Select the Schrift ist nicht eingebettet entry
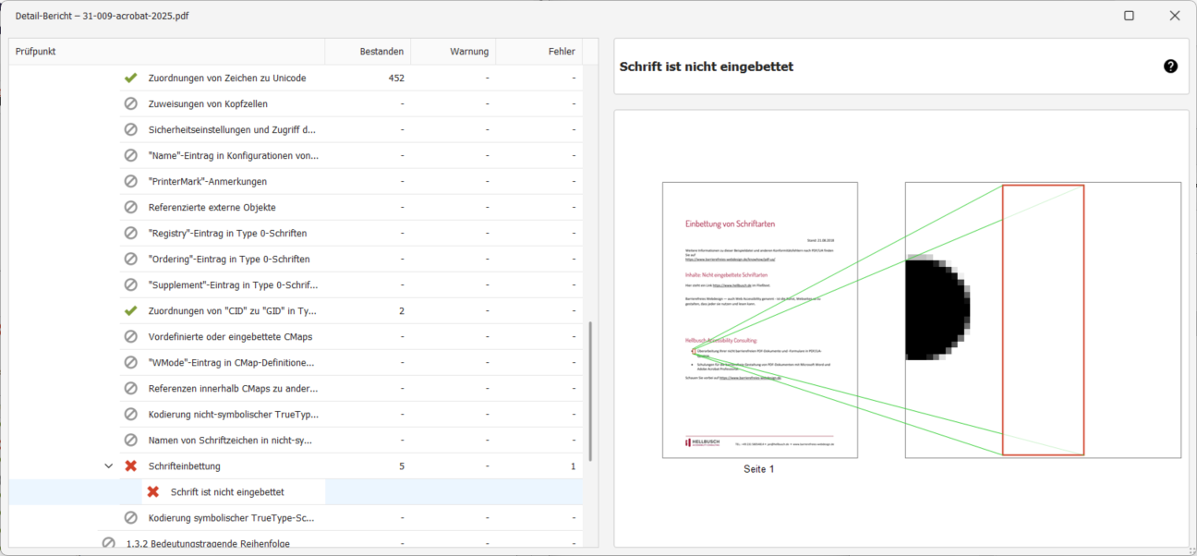This screenshot has width=1197, height=556. (x=227, y=492)
